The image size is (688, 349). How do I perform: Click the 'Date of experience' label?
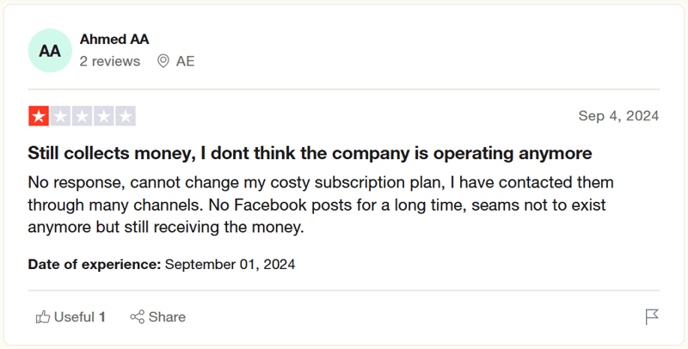(94, 264)
